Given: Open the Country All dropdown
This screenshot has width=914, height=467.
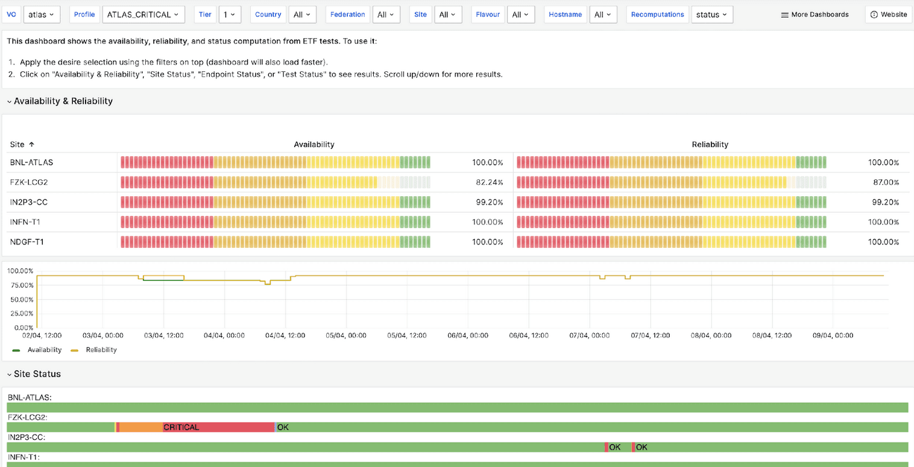Looking at the screenshot, I should 303,14.
